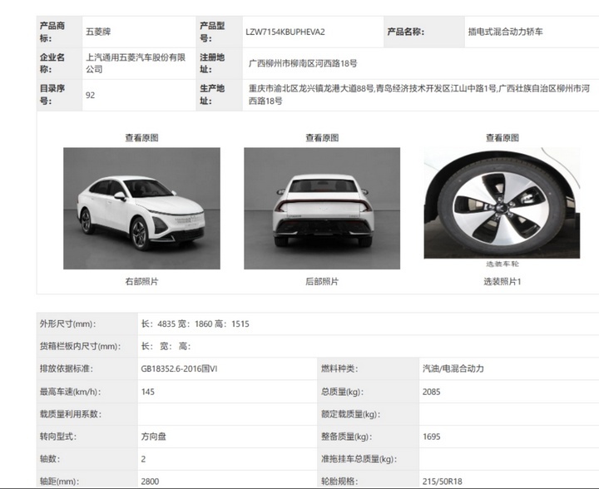Click company name 上汽通用五菱汽车股份有限公司

pyautogui.click(x=136, y=63)
